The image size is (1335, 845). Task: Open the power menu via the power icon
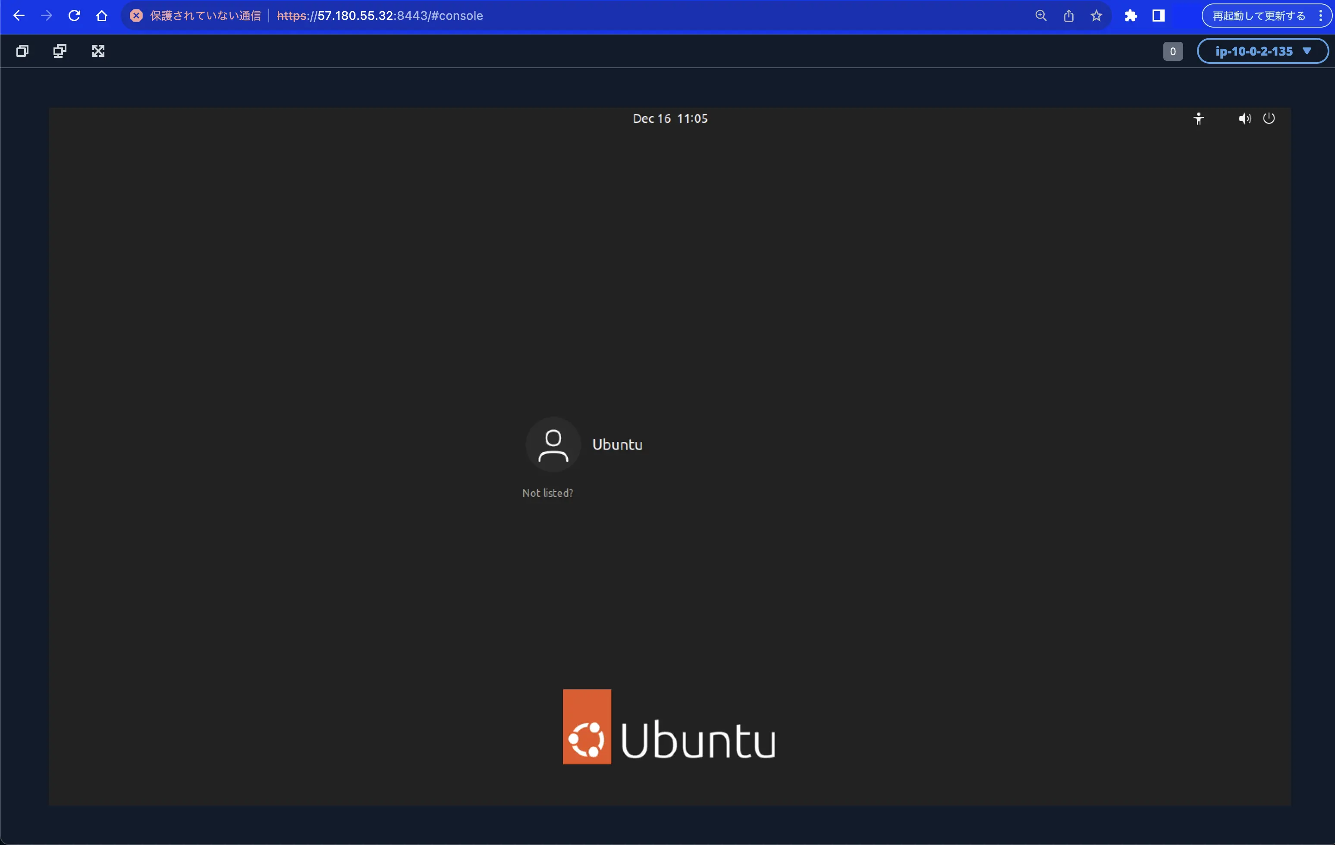[x=1269, y=118]
